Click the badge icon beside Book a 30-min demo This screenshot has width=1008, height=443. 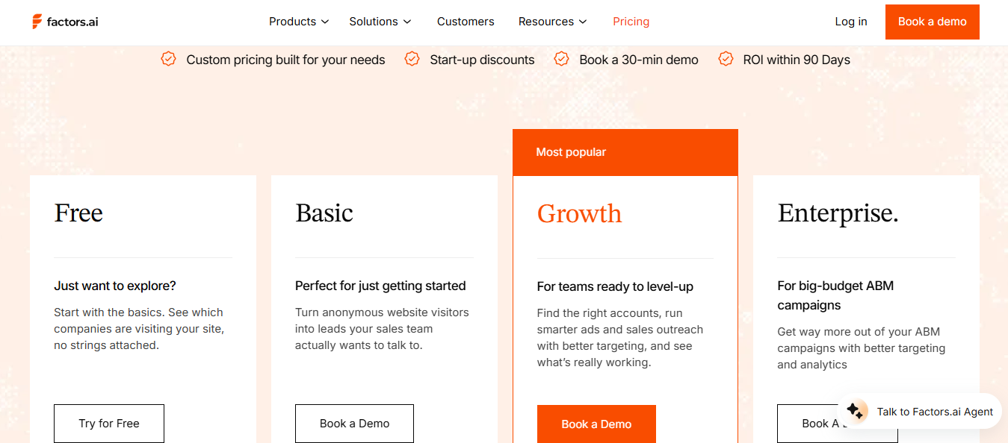(x=561, y=59)
